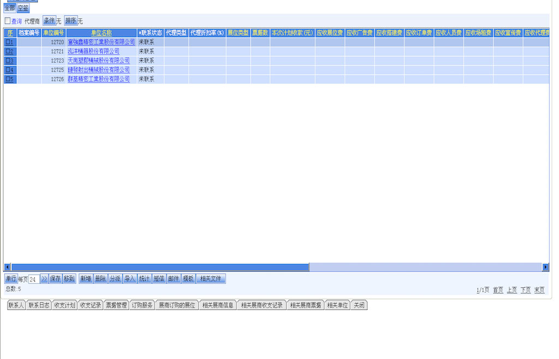This screenshot has width=559, height=359.
Task: Click the 相关文件 button
Action: click(211, 279)
